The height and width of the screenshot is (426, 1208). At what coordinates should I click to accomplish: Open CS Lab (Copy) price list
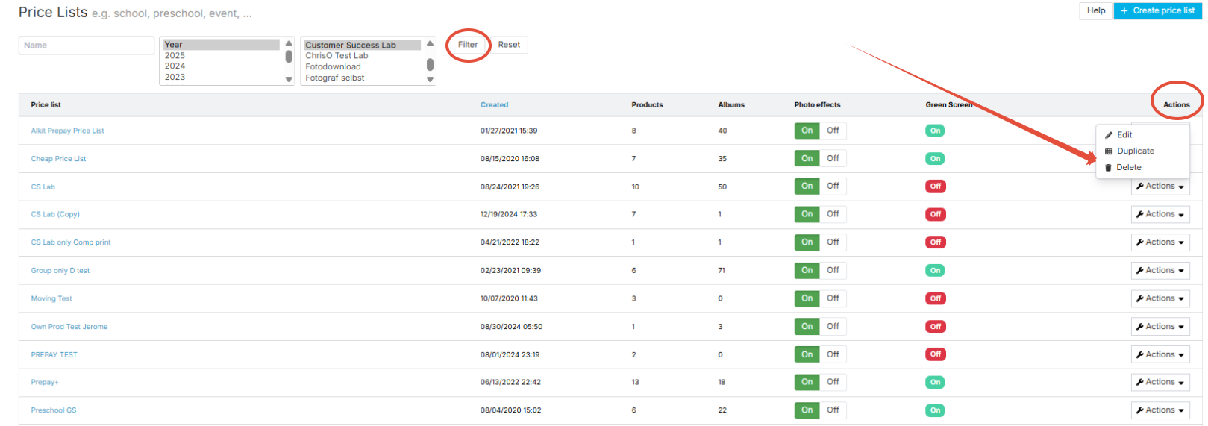pos(55,214)
